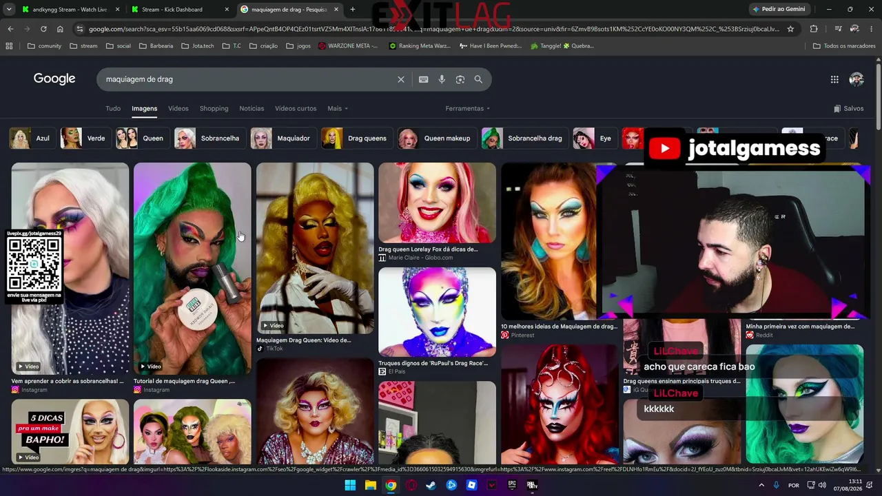Open the bookmarks apps grid icon
882x496 pixels.
coord(9,46)
